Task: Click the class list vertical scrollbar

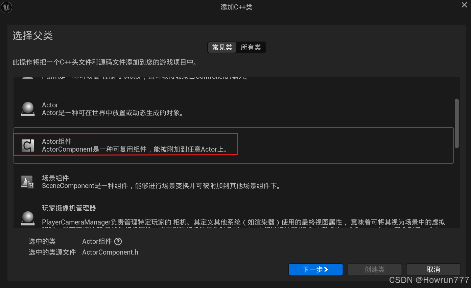Action: [x=457, y=123]
